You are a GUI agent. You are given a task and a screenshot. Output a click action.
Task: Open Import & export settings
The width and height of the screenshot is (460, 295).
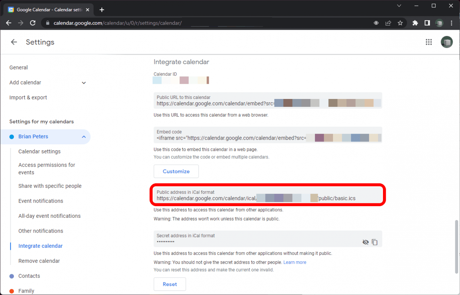[x=28, y=98]
